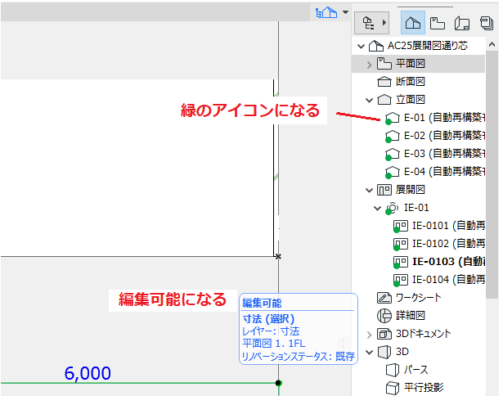Open elevation E-03 in the navigator

click(x=435, y=154)
